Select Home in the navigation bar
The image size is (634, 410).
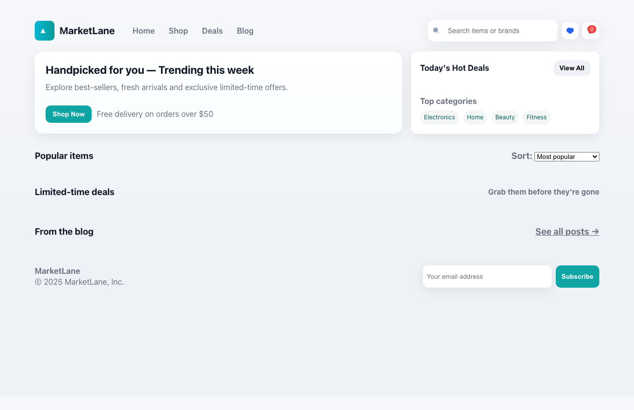[143, 31]
